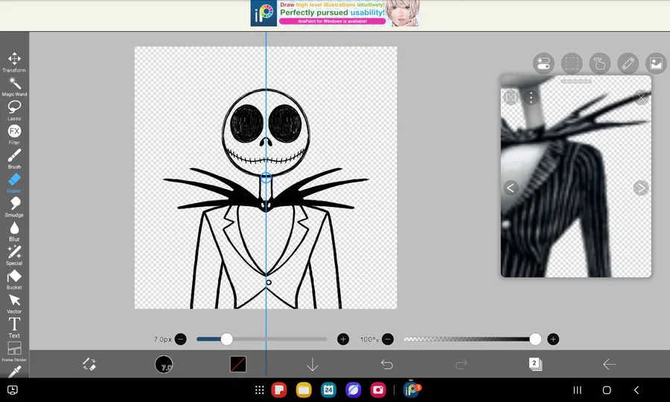Tap the Android home button
The image size is (670, 402).
(607, 389)
